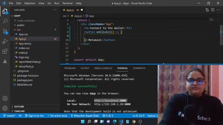The image size is (223, 125).
Task: Click Bitbucket: Rupali Shah status item
Action: [85, 116]
